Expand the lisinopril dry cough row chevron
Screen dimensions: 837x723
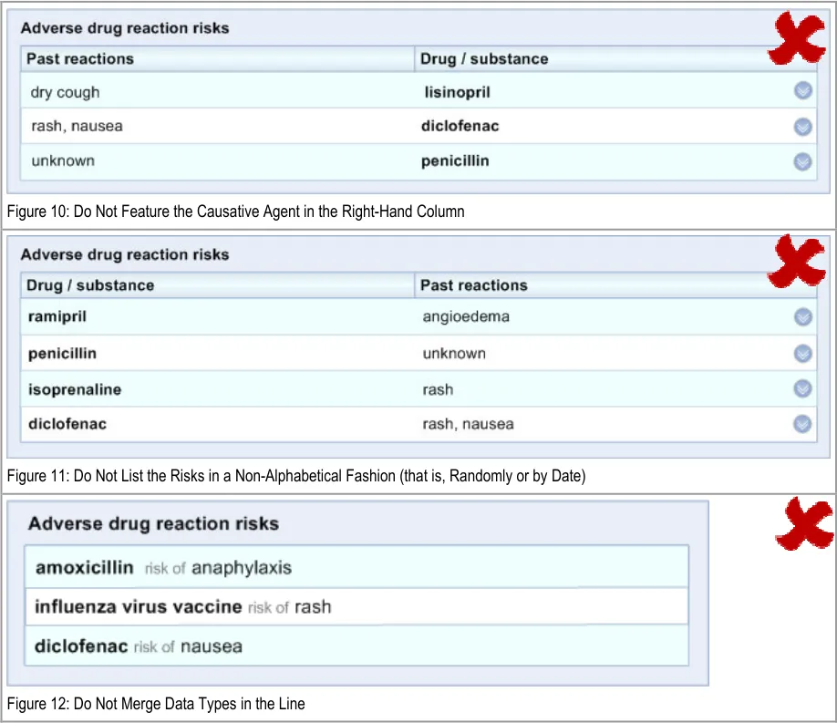tap(802, 91)
